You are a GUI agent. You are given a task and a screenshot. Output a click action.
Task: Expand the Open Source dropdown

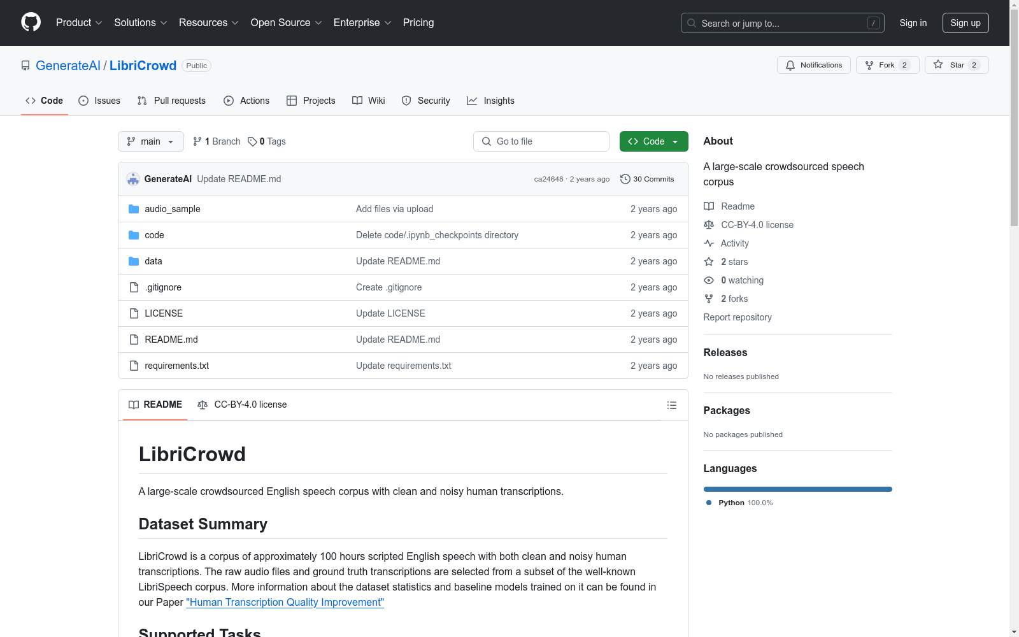click(287, 22)
